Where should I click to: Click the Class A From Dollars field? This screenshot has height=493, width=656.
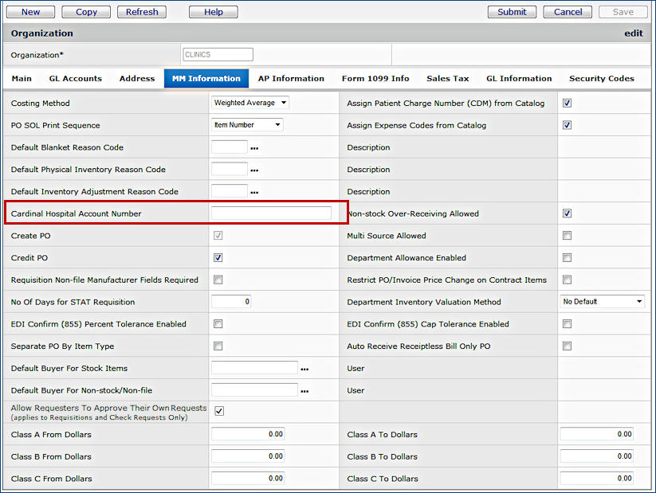pyautogui.click(x=247, y=435)
